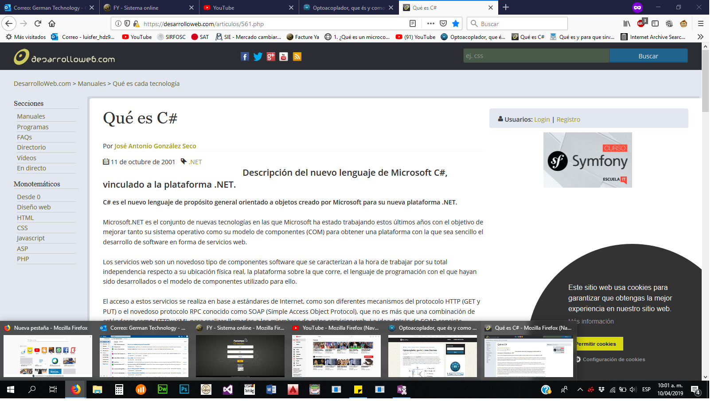Go back to the previous page

click(x=9, y=24)
